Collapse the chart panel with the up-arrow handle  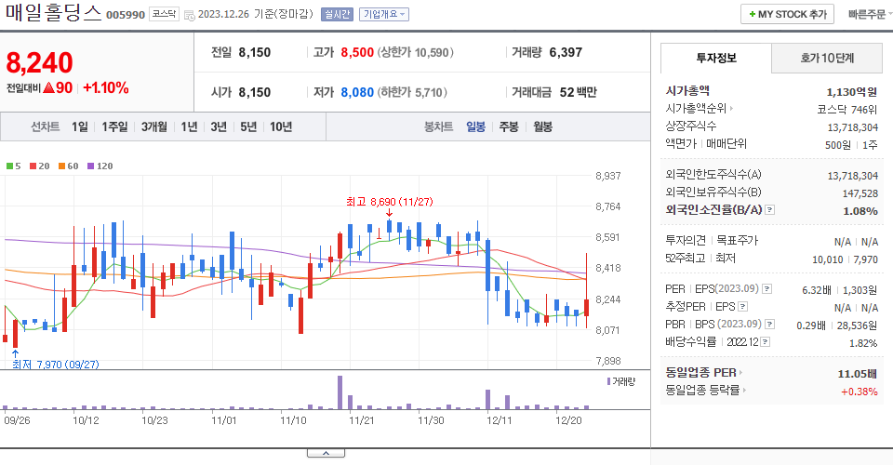click(x=326, y=453)
